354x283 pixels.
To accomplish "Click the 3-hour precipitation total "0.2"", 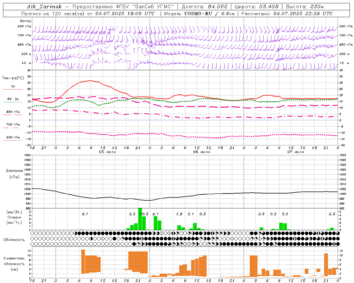I will coord(273,214).
